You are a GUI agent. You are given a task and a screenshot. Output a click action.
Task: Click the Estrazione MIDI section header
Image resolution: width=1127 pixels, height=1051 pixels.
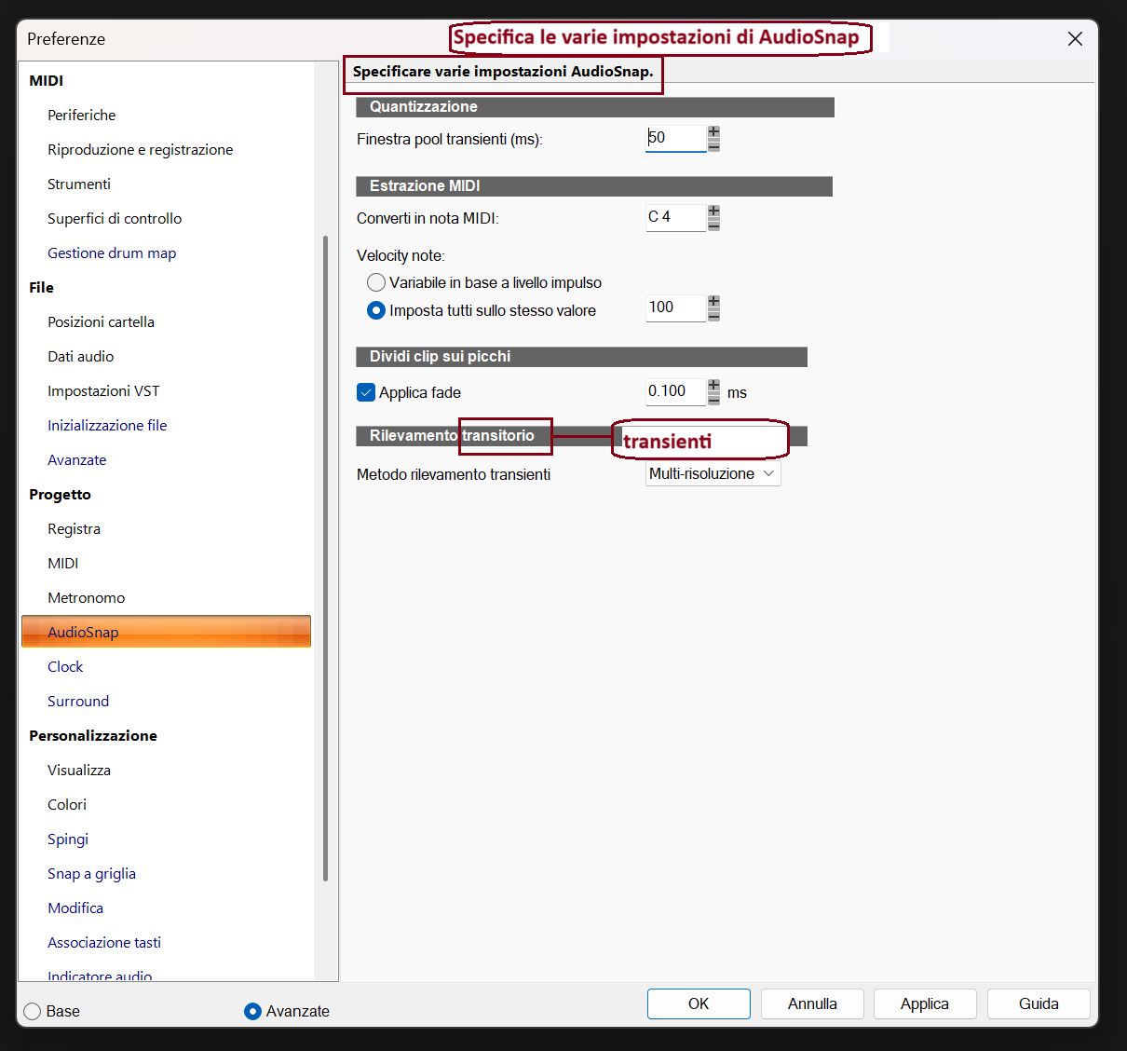594,186
